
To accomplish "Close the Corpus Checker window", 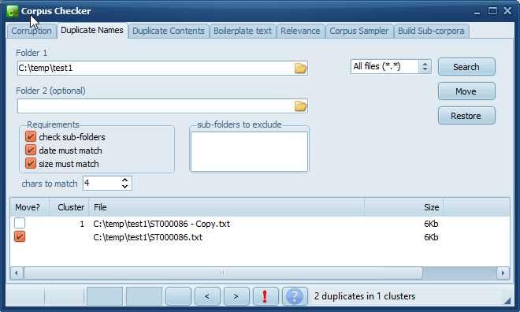I will coord(507,11).
